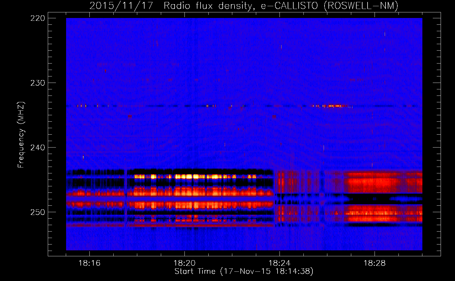Click the 220 frequency tick label

pyautogui.click(x=37, y=18)
